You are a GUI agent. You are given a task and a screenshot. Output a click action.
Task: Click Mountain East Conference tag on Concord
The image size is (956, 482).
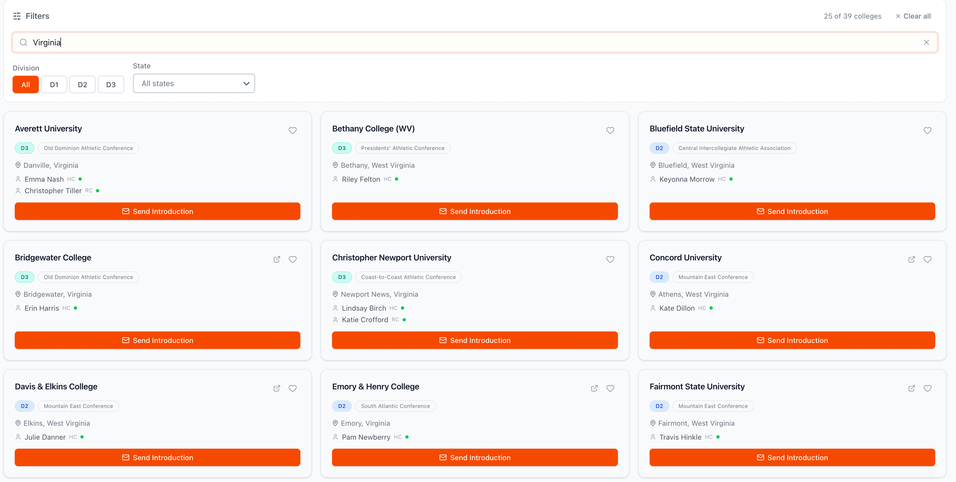(713, 277)
